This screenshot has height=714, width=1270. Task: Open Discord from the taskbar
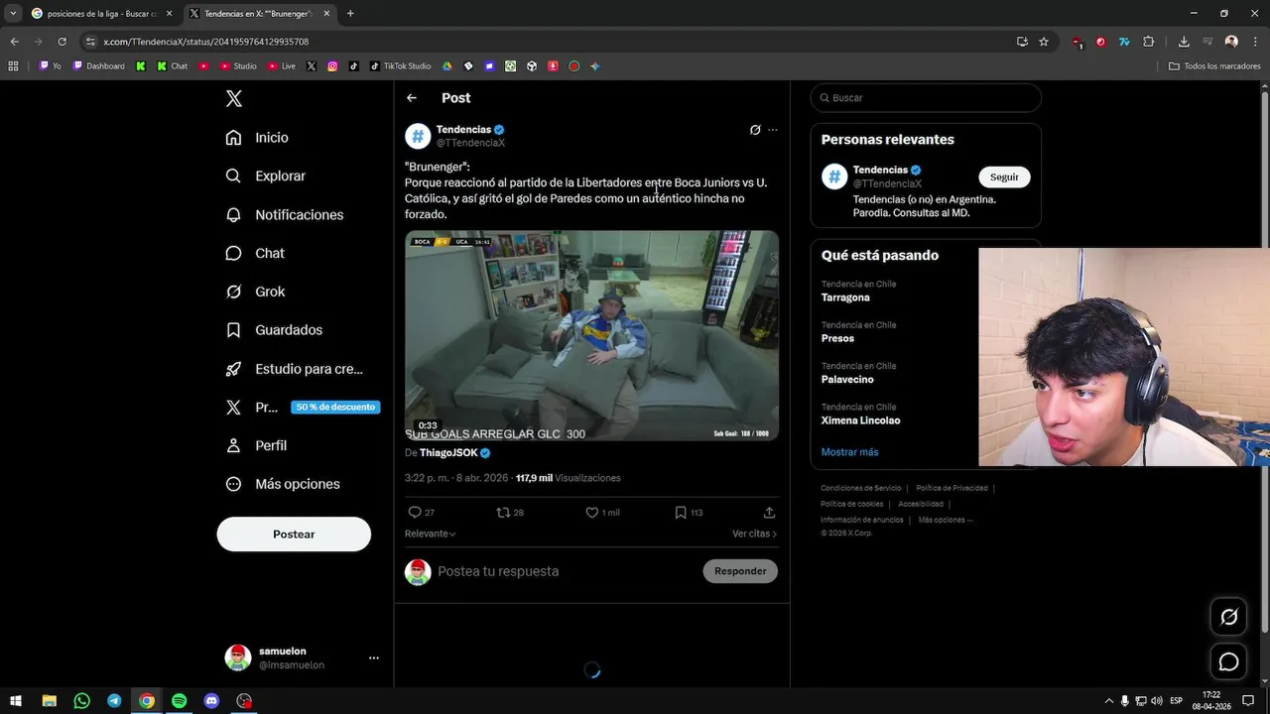(x=211, y=701)
